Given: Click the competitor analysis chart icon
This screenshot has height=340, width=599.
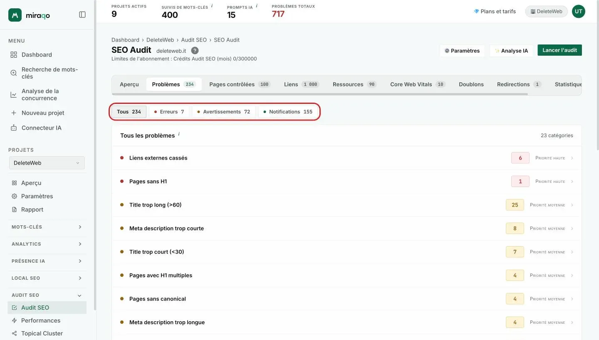Looking at the screenshot, I should tap(14, 95).
